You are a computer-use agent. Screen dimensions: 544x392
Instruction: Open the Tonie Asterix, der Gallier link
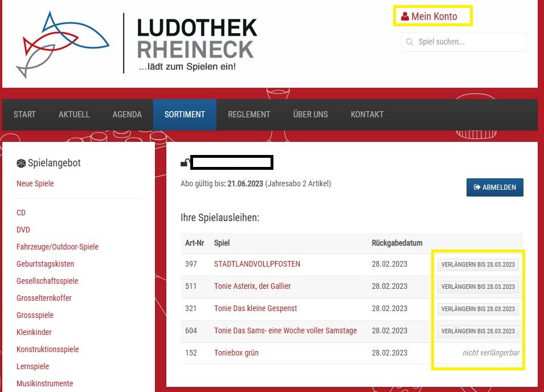252,286
